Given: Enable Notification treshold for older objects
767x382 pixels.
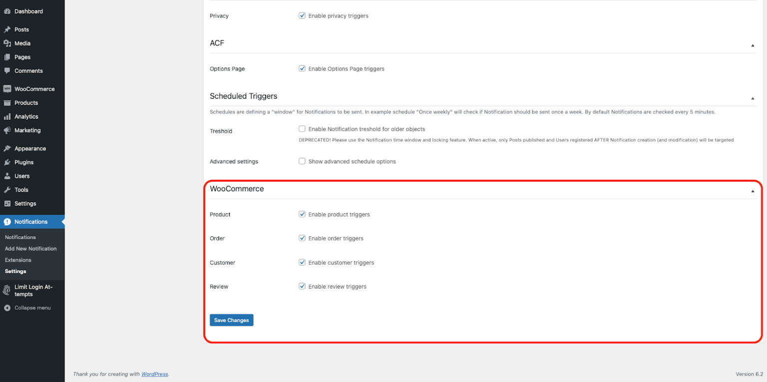Looking at the screenshot, I should tap(302, 128).
